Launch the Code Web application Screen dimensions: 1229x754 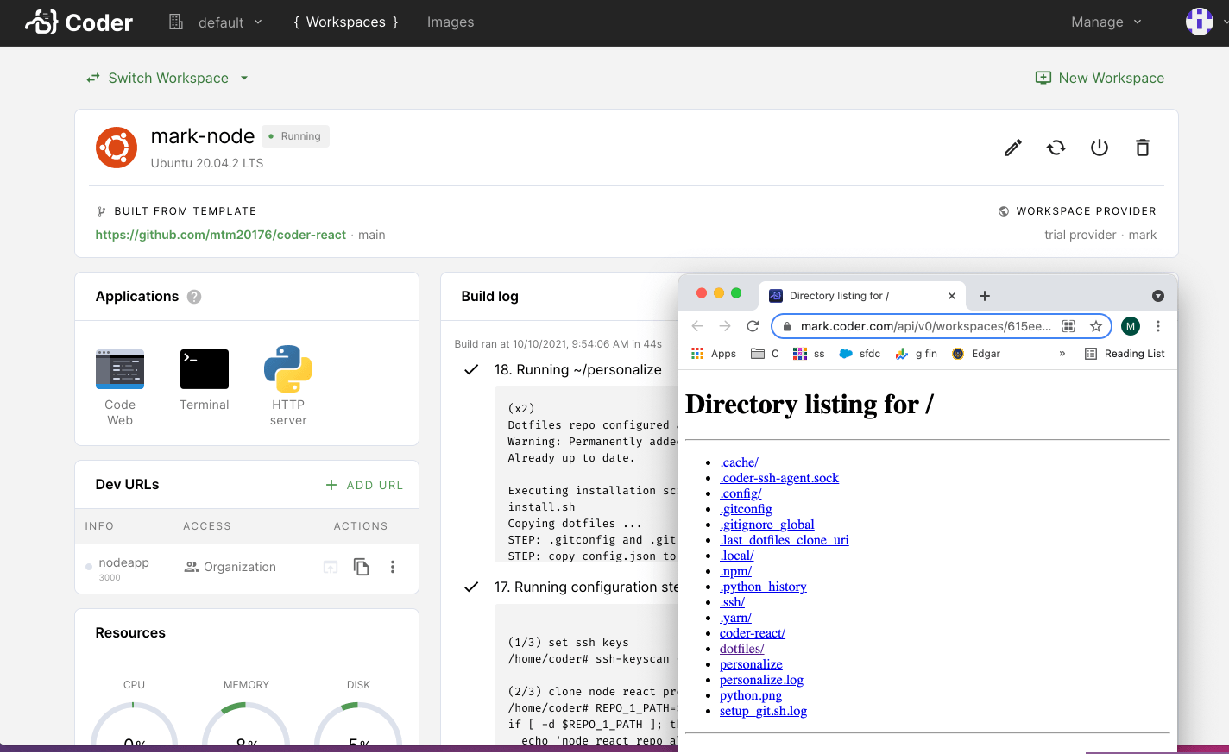click(120, 386)
